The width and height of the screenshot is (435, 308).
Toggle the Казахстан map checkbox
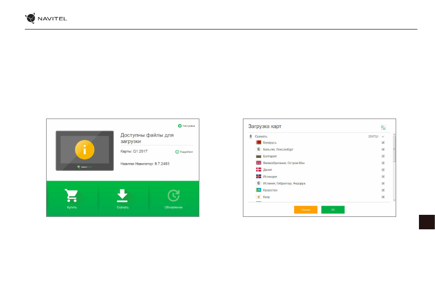click(383, 190)
